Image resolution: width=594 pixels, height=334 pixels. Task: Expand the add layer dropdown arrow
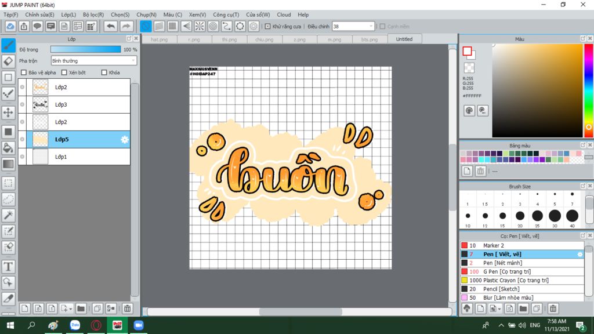click(x=70, y=309)
